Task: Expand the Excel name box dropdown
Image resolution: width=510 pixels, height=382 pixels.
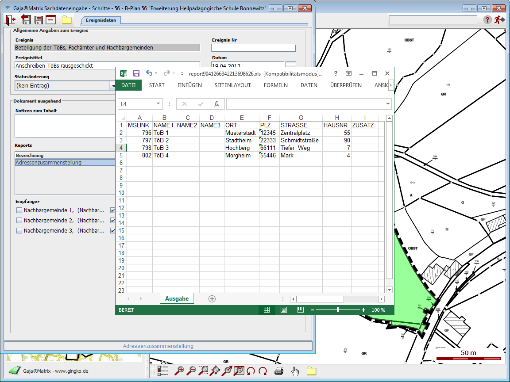Action: coord(158,104)
